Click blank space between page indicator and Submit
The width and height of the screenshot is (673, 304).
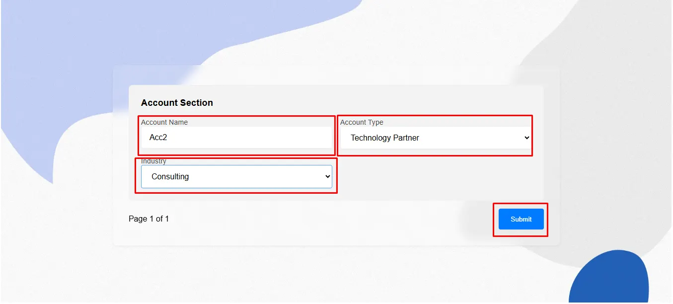(x=323, y=219)
